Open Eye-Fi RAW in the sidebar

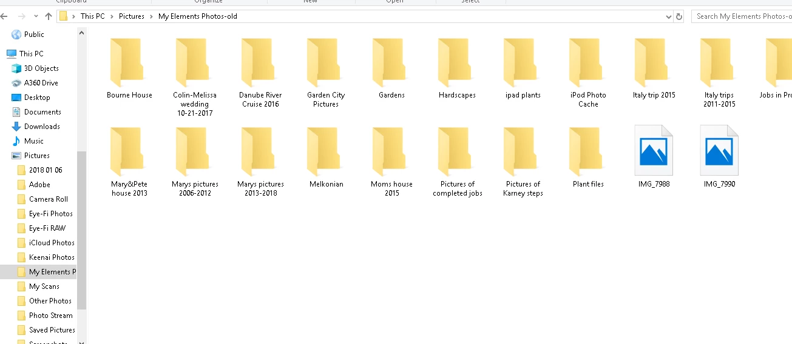point(47,228)
